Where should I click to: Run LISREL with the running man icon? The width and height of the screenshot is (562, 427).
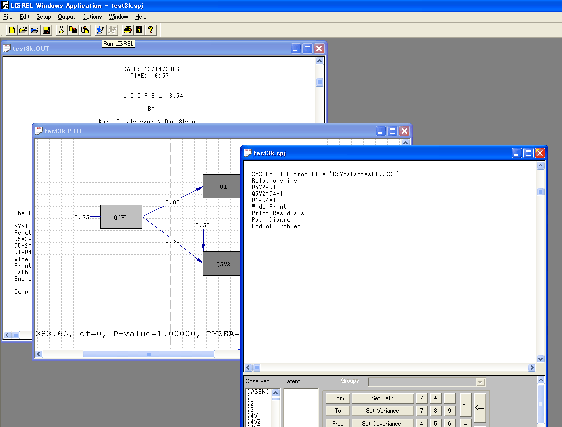(100, 30)
